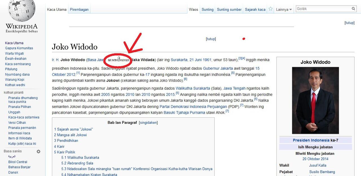361x176 pixels.
Task: Click the Basuki Tjahaja Purnama link
Action: [184, 113]
